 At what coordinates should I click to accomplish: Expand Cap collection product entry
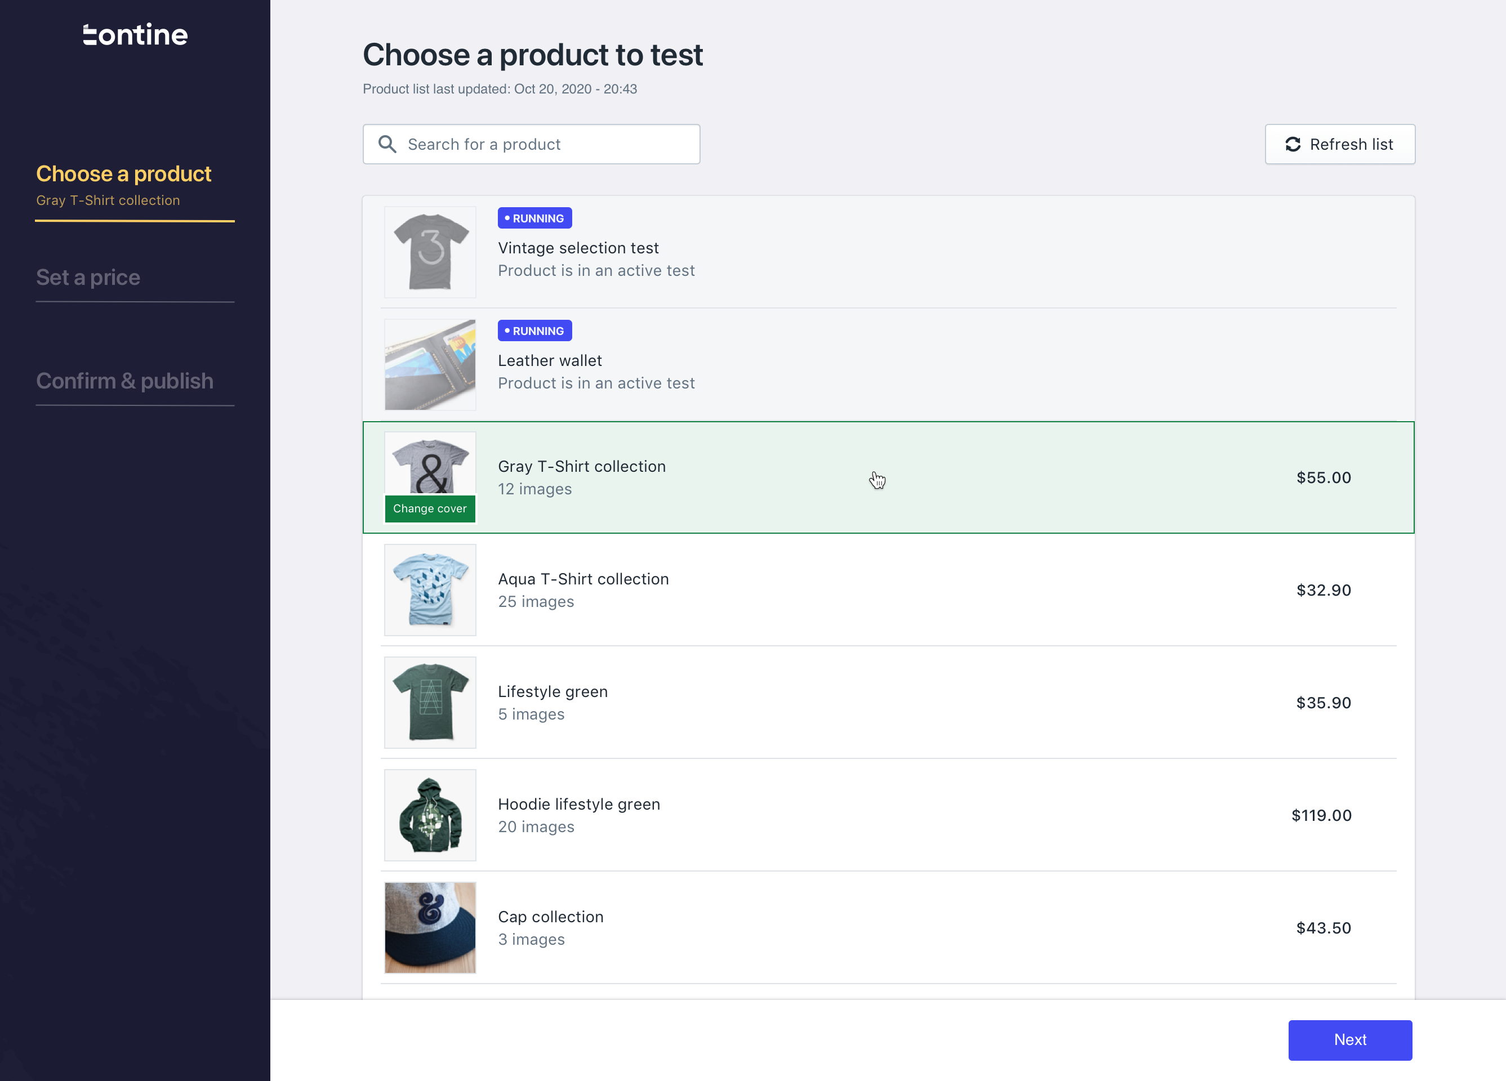coord(889,927)
